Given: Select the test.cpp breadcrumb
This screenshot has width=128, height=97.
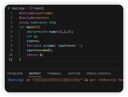Looking at the screenshot, I should (x=18, y=8).
